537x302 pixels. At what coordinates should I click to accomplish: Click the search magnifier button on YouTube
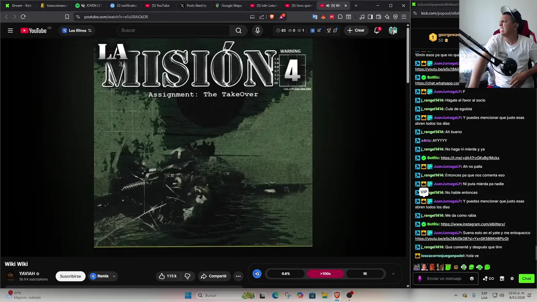[238, 30]
